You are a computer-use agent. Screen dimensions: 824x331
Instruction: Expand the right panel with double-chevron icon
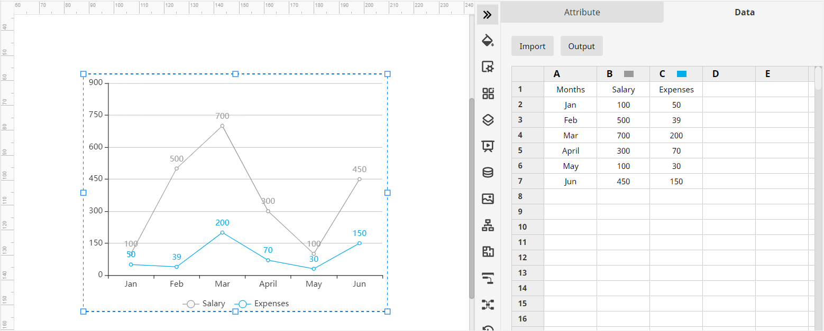pos(487,14)
